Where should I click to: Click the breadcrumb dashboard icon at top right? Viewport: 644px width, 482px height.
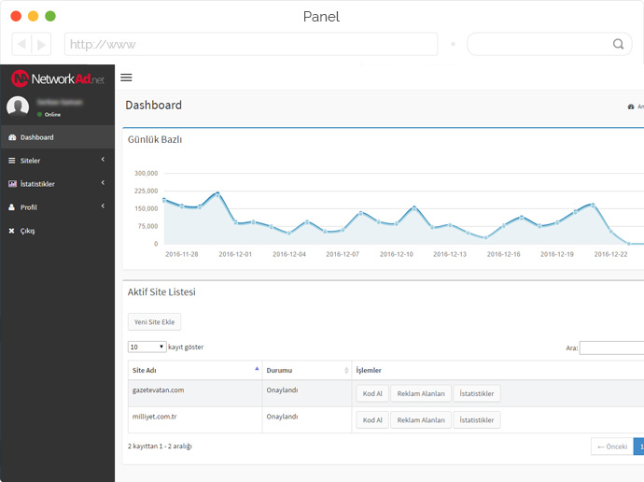(x=631, y=106)
